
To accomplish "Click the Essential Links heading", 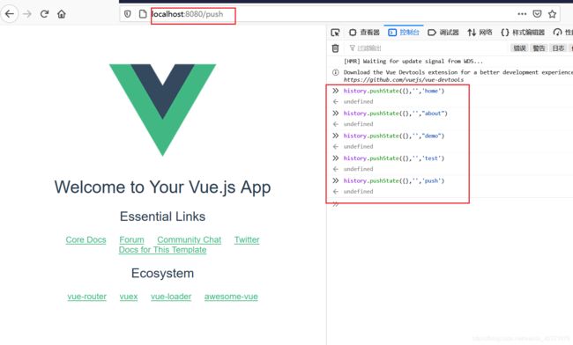I will 162,217.
